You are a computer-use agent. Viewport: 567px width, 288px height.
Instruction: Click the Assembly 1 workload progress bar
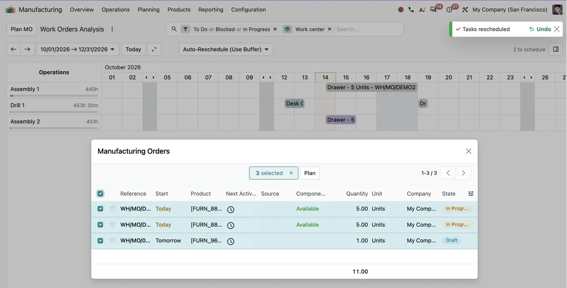[x=54, y=96]
